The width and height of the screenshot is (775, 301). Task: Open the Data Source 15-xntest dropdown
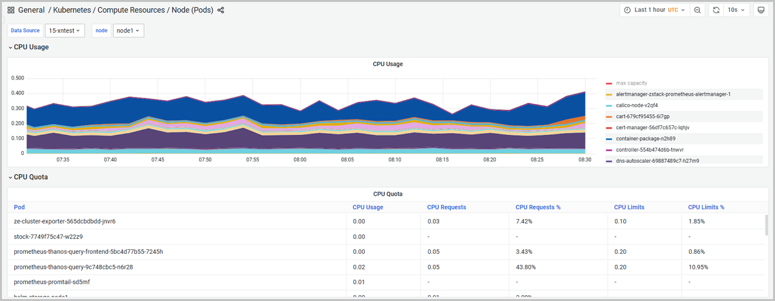tap(65, 31)
